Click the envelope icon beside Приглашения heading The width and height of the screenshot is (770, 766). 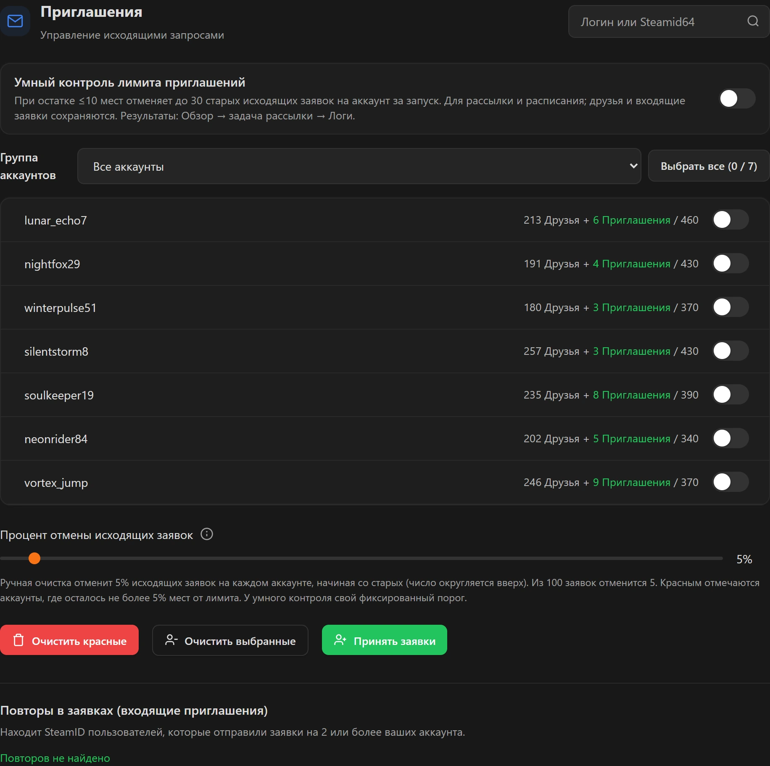click(x=15, y=21)
